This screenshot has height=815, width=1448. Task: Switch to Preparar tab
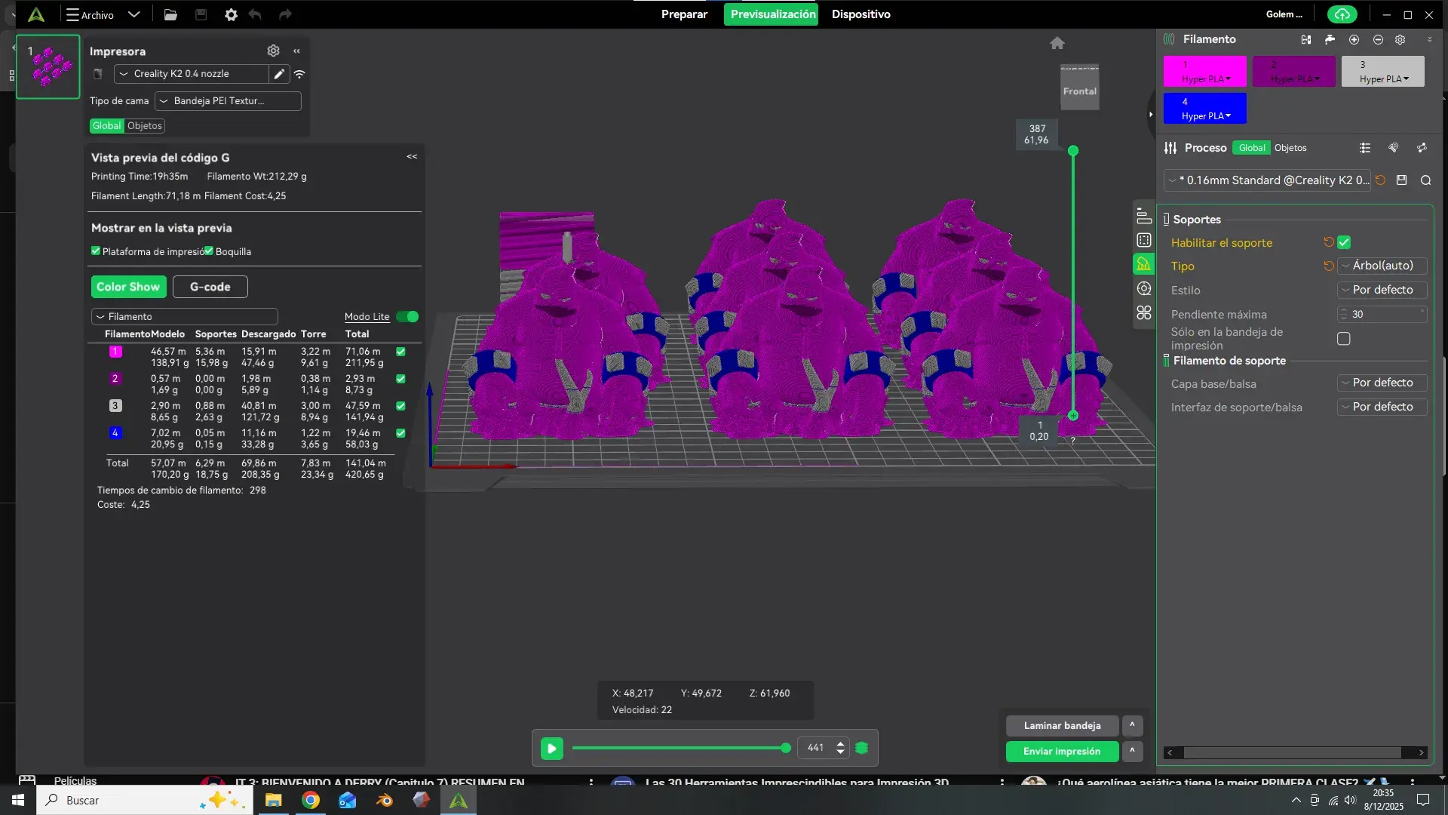684,14
